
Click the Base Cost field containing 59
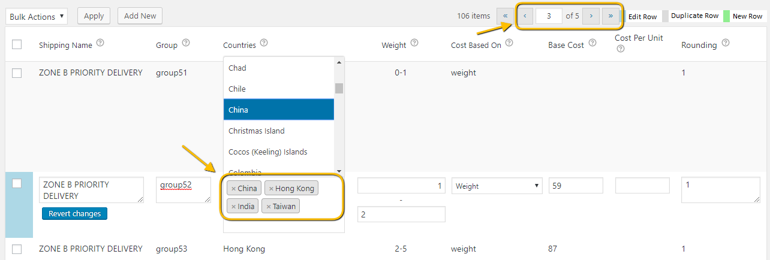pos(576,186)
